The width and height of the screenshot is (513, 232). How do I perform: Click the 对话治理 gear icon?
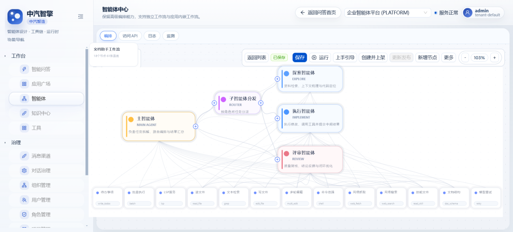(24, 171)
